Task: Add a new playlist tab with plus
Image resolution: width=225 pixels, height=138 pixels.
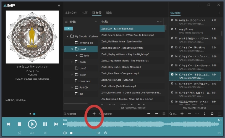Action: 219,13
